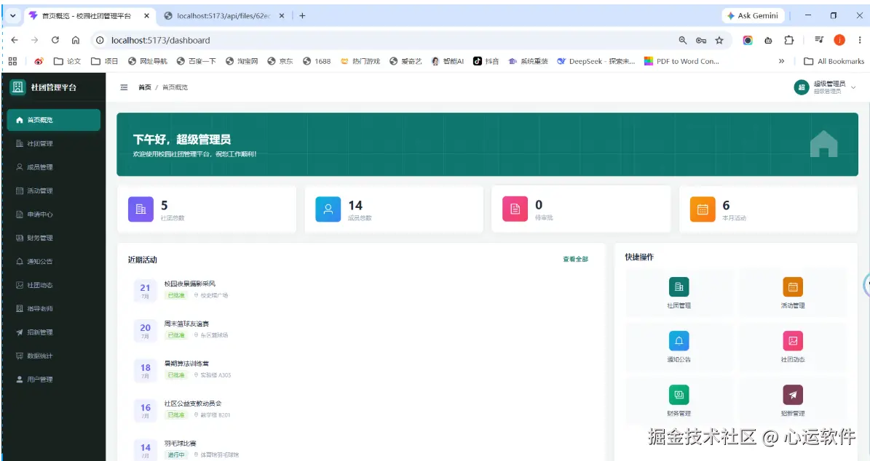Bookmark this page with the star icon
The image size is (870, 461).
(x=719, y=40)
